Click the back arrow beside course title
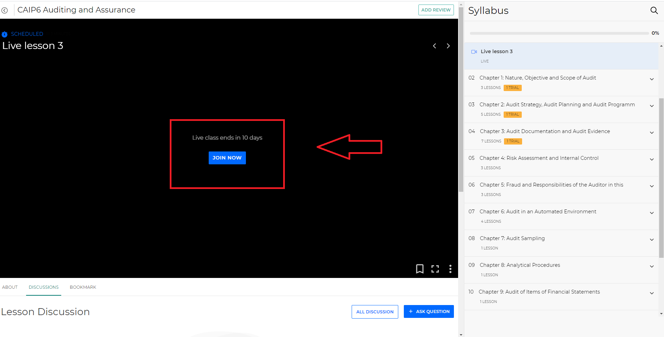Screen dimensions: 664x337 [x=5, y=10]
